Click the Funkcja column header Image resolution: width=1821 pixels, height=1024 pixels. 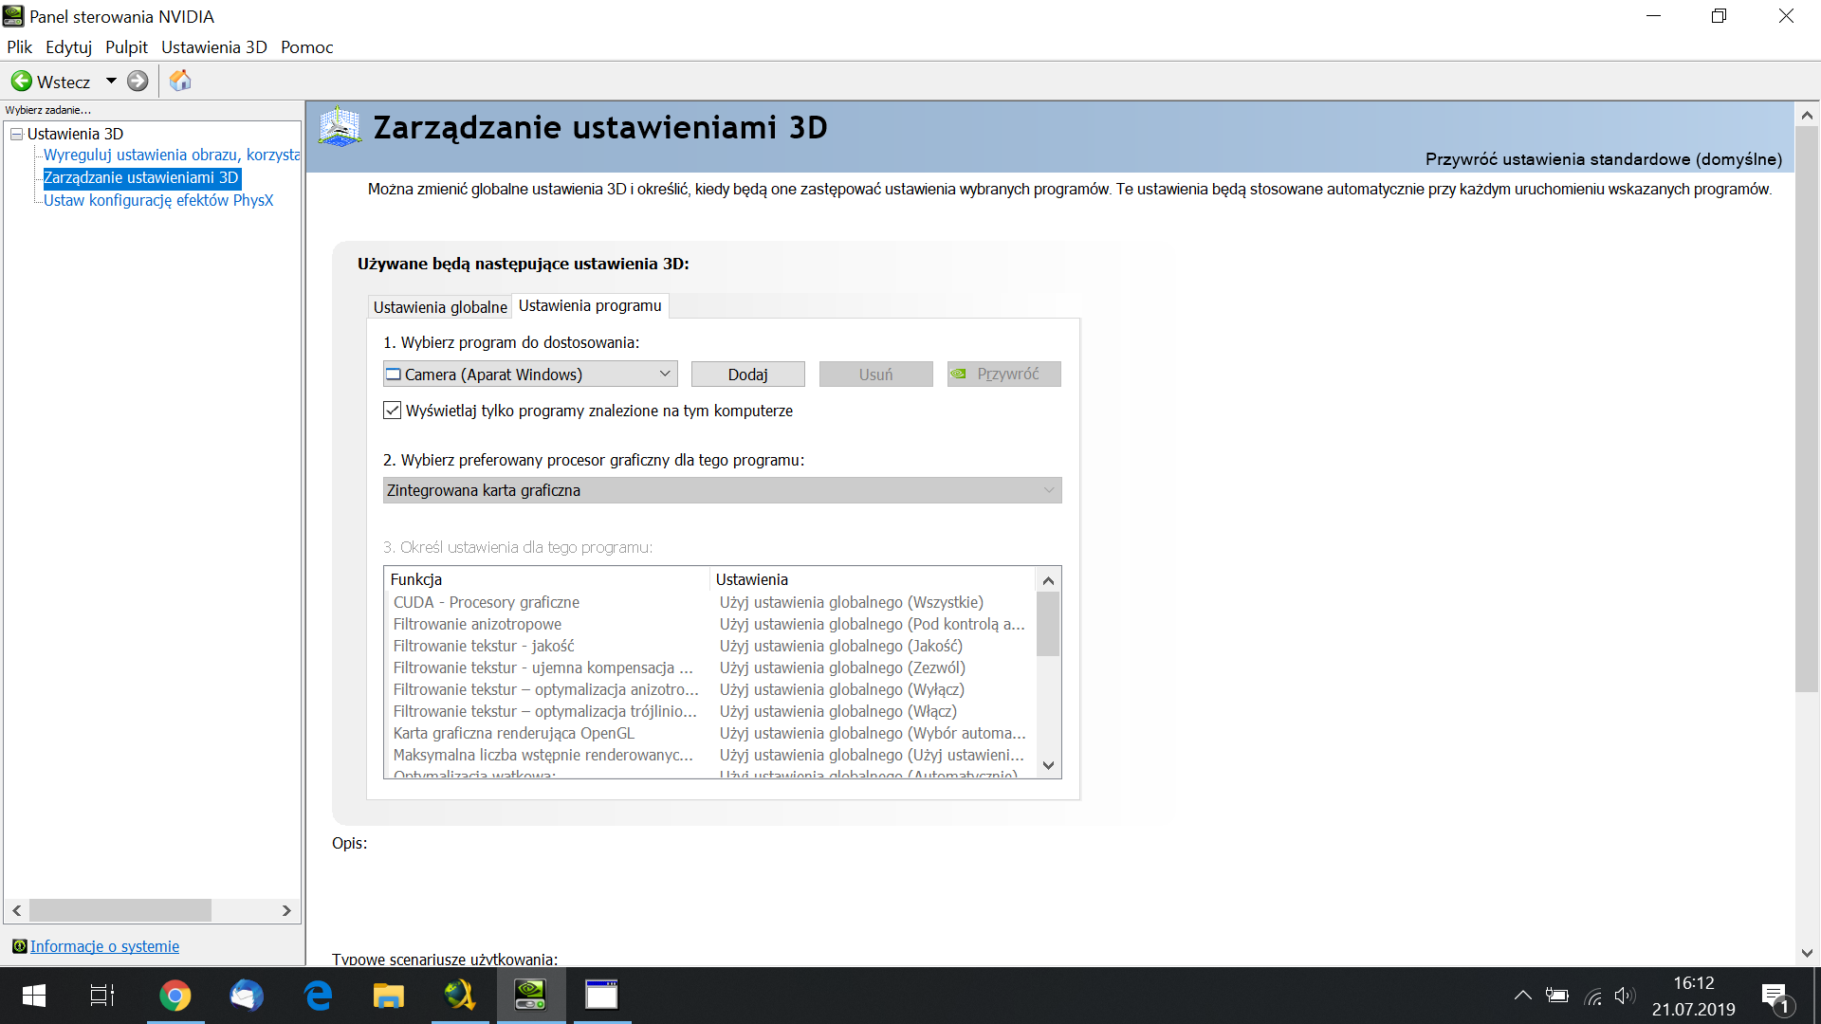click(x=547, y=579)
